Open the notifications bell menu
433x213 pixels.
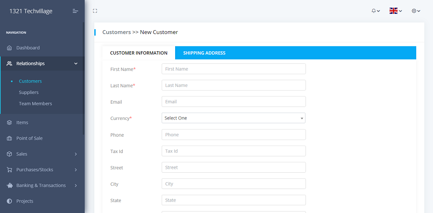(x=375, y=11)
